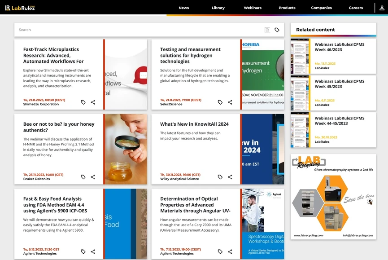Click the date Tu, 21.11.2023, 08:30 (CEST)
The image size is (388, 260).
tap(44, 100)
